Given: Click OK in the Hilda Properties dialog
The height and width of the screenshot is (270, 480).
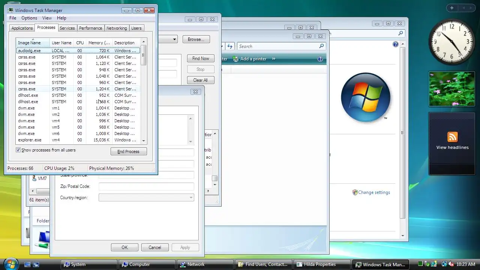Looking at the screenshot, I should (x=124, y=247).
